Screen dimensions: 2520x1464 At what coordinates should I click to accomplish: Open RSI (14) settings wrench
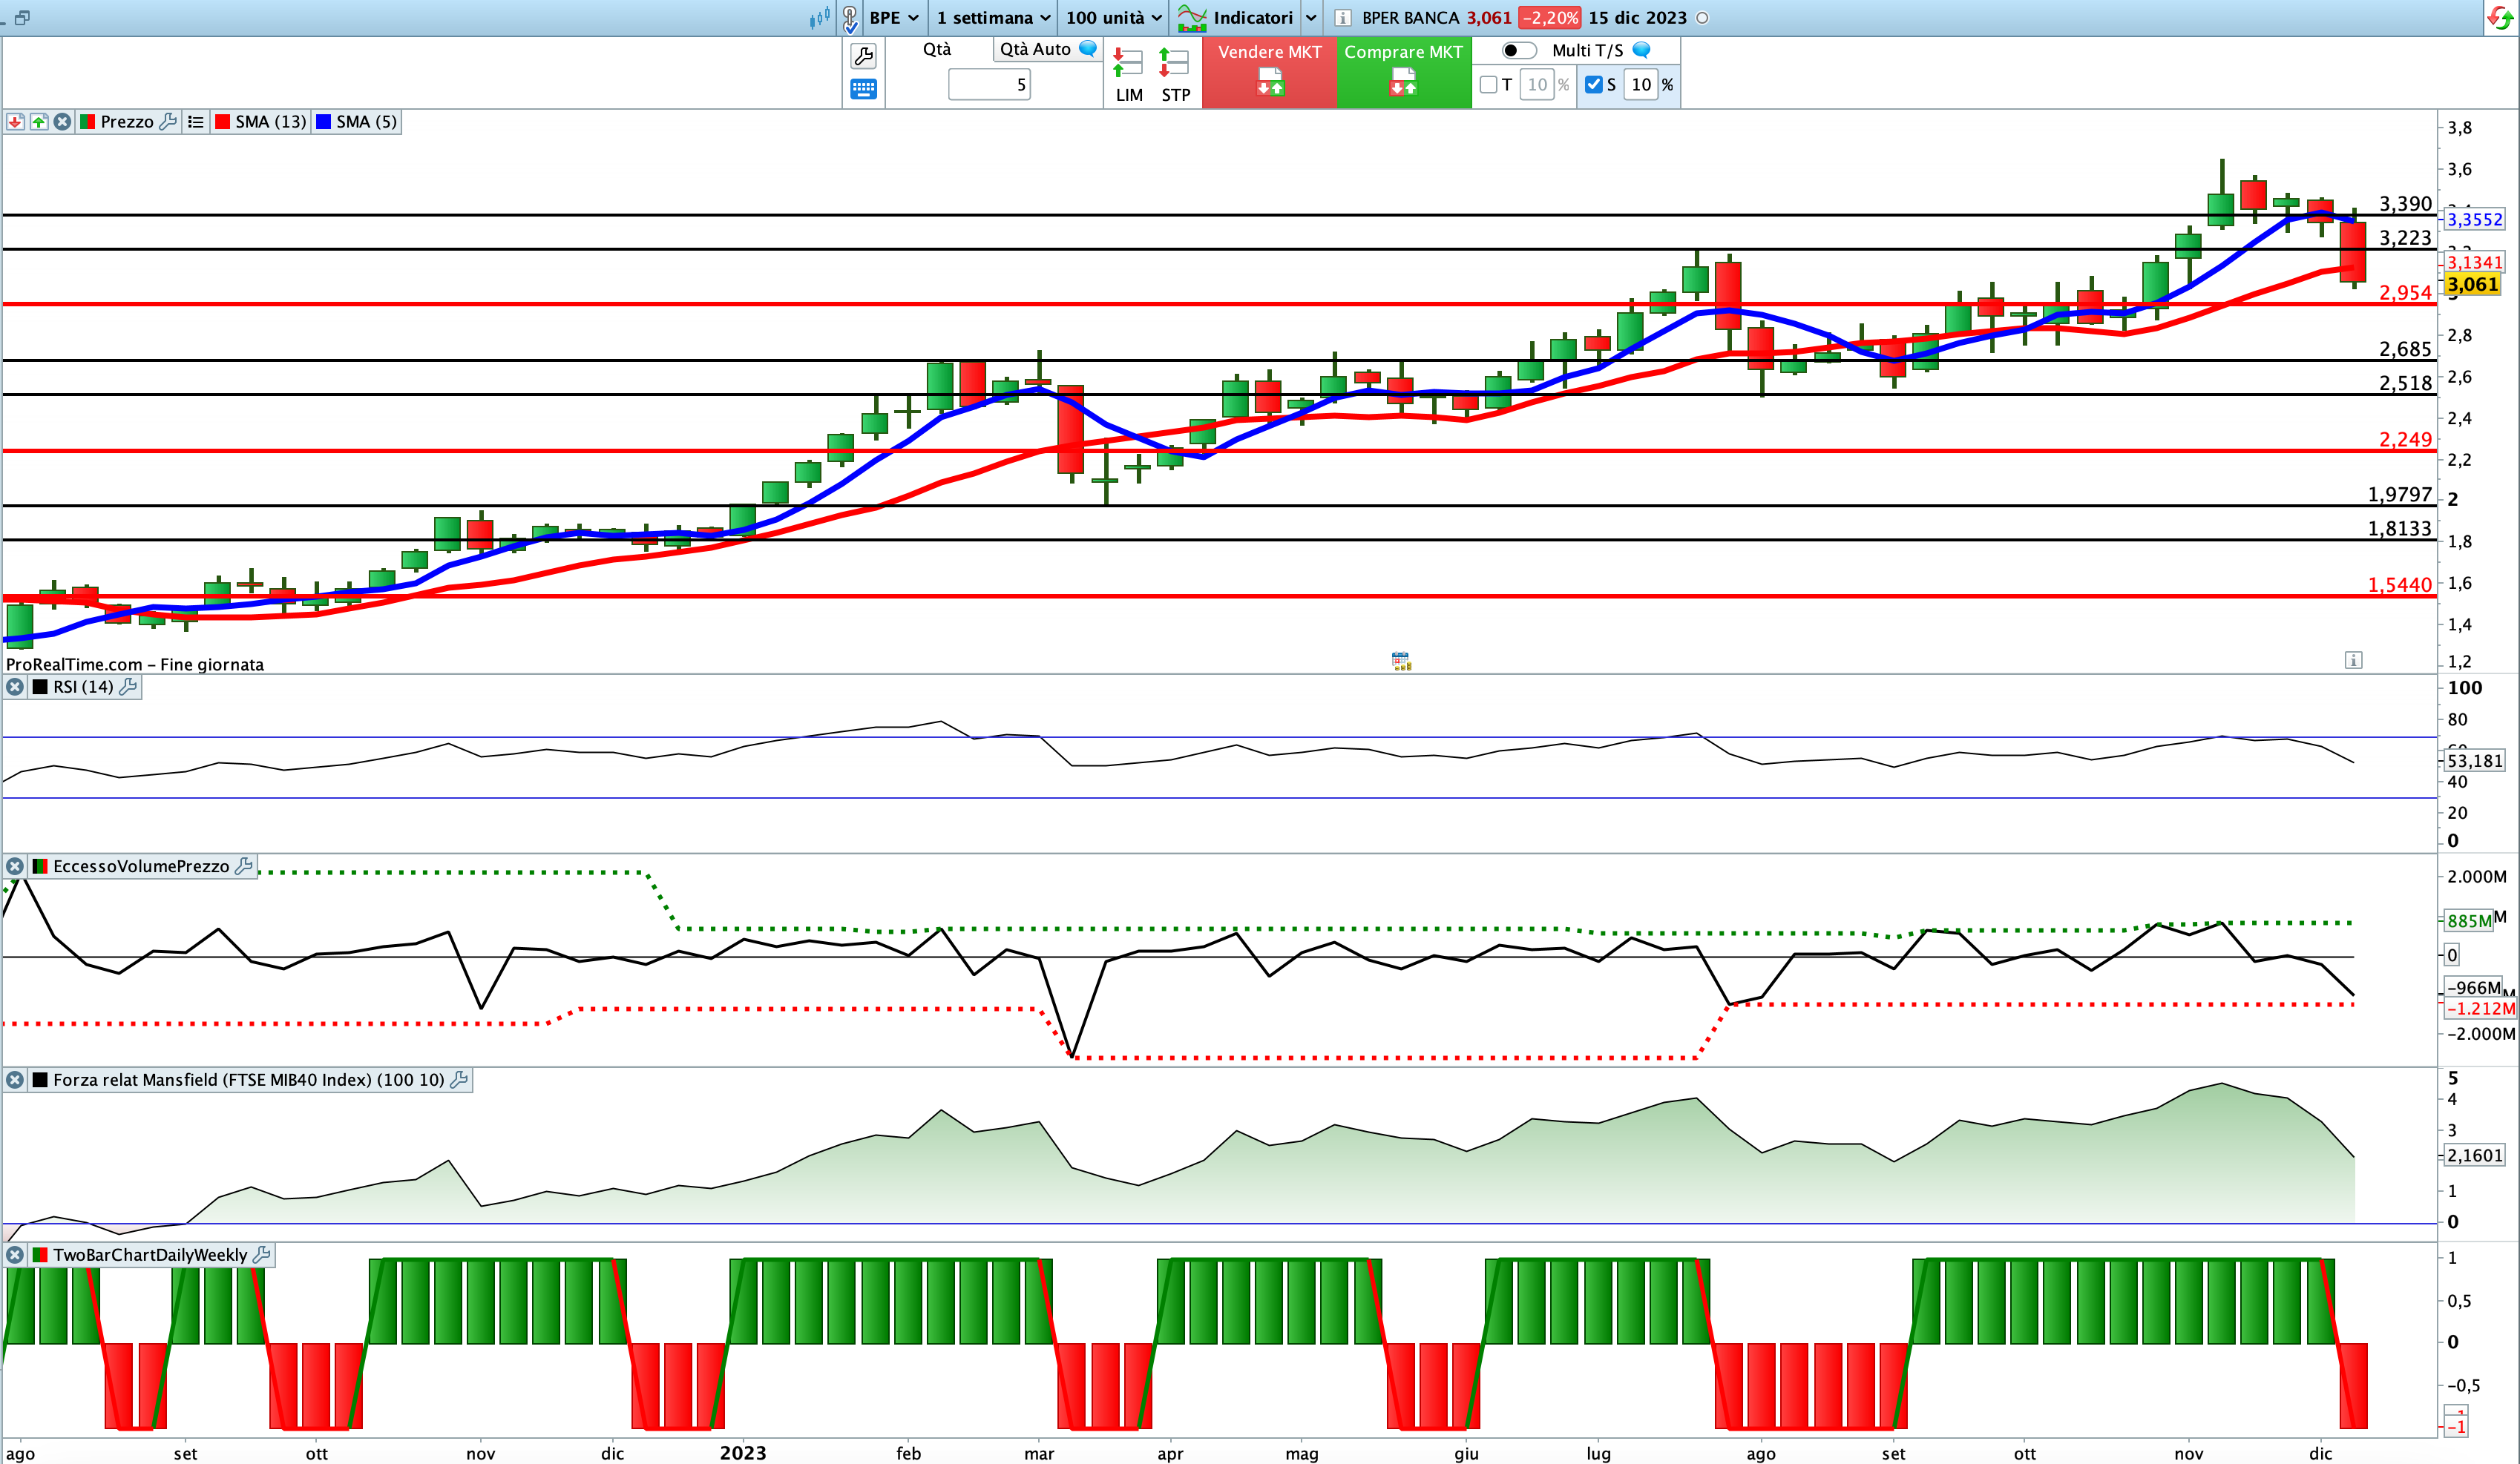[128, 687]
